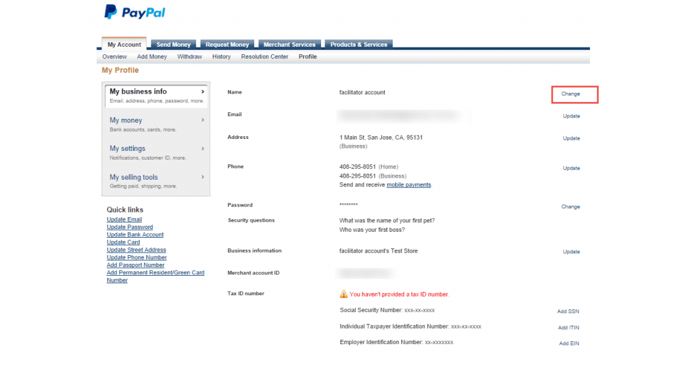Click the Employer Identification Number line

(x=397, y=342)
